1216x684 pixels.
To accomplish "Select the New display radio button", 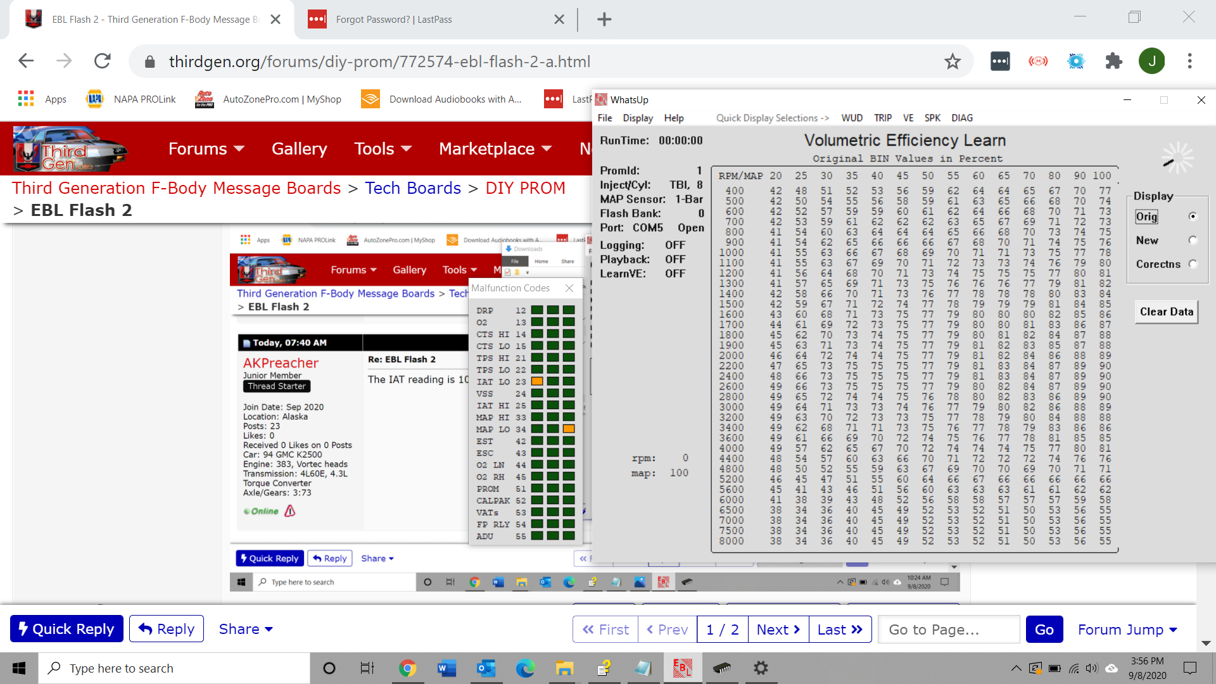I will pyautogui.click(x=1193, y=240).
